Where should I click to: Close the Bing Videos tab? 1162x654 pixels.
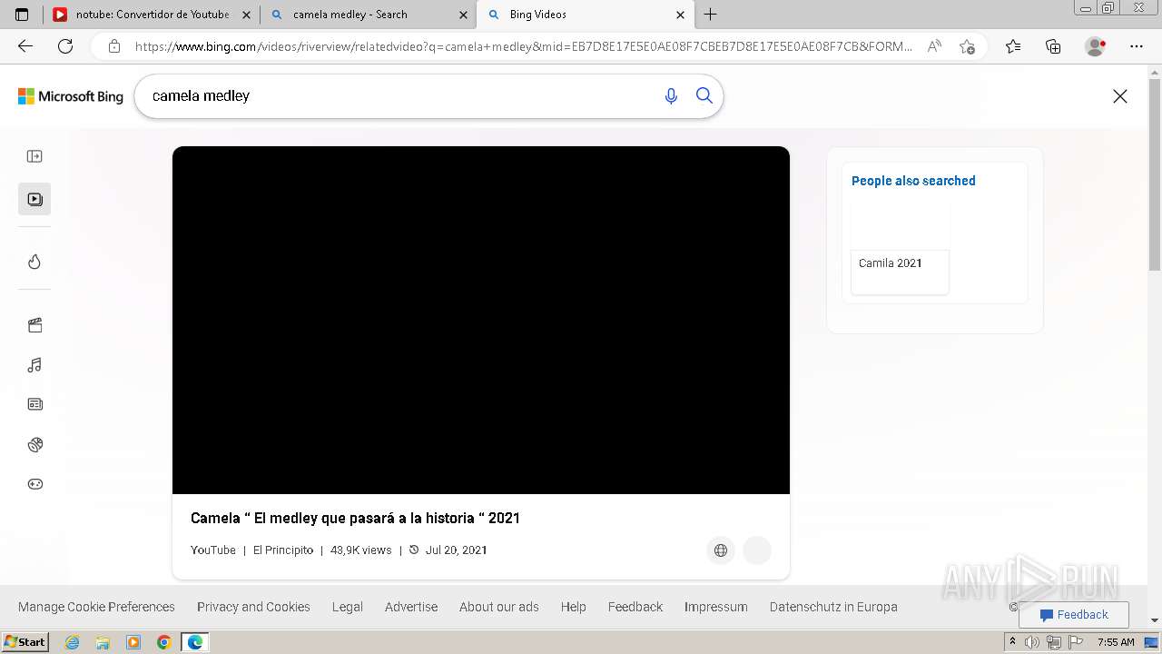680,15
